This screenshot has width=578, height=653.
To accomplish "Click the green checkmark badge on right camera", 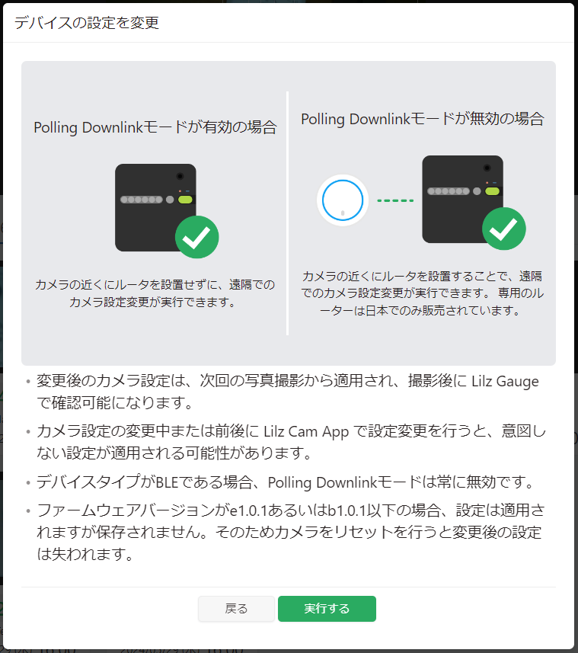I will 504,229.
